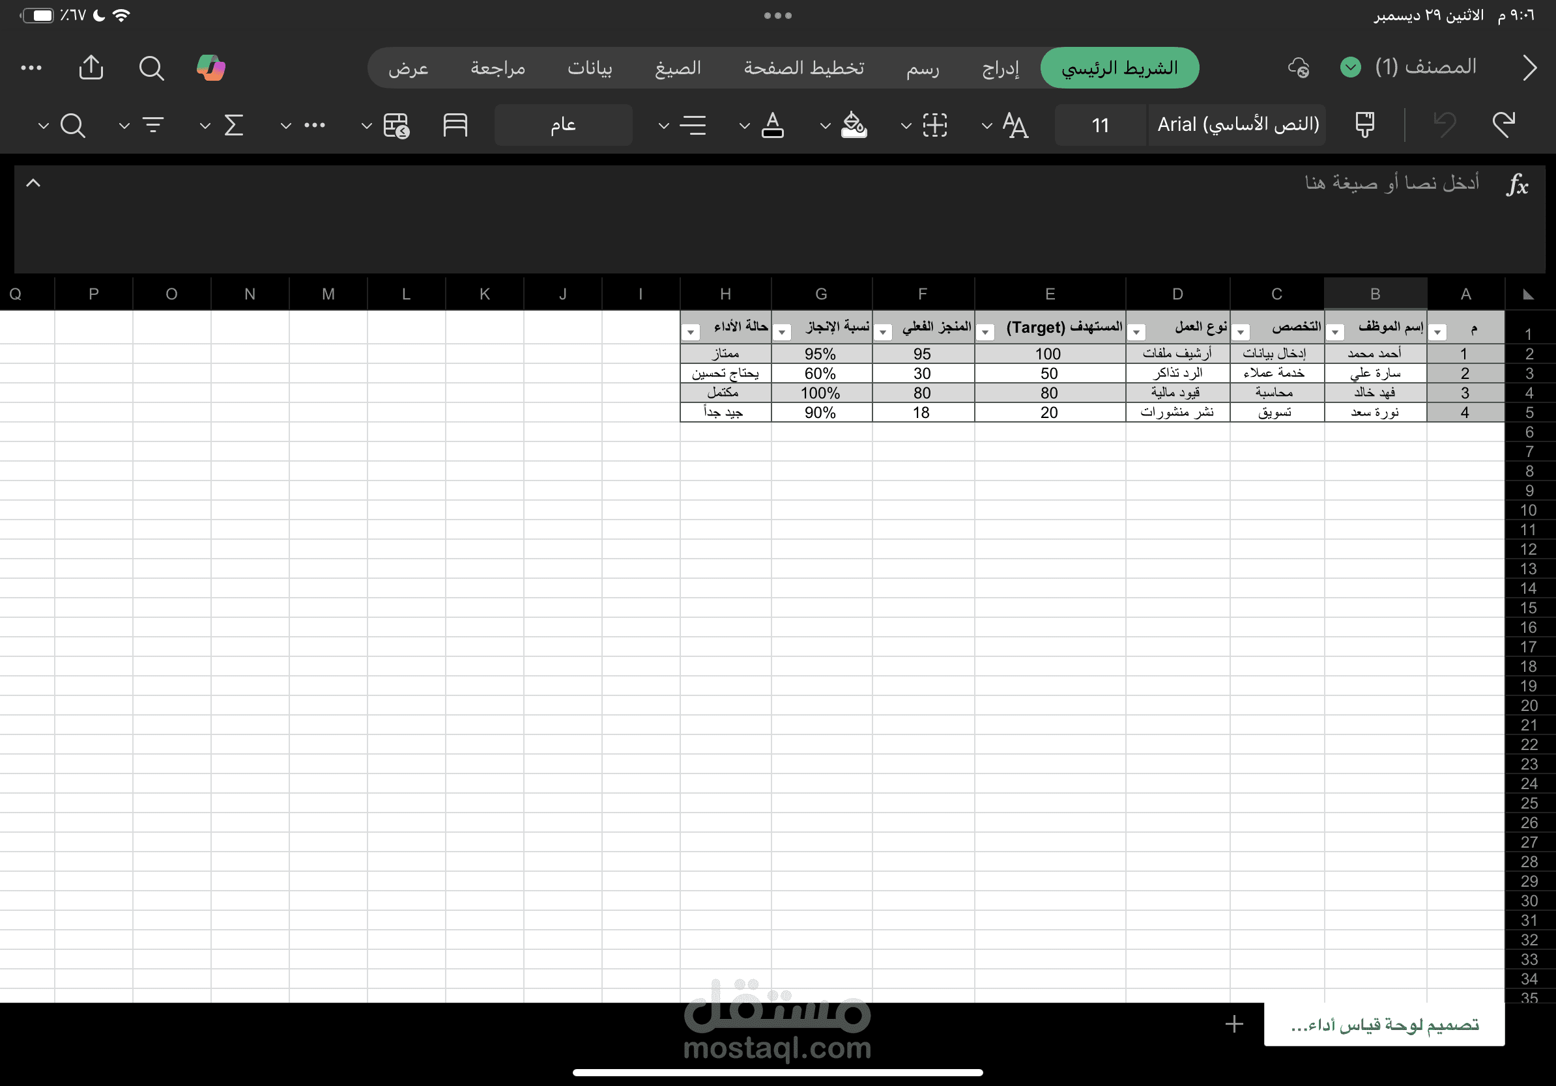Tap the ribbon find magnifier icon

pyautogui.click(x=72, y=125)
